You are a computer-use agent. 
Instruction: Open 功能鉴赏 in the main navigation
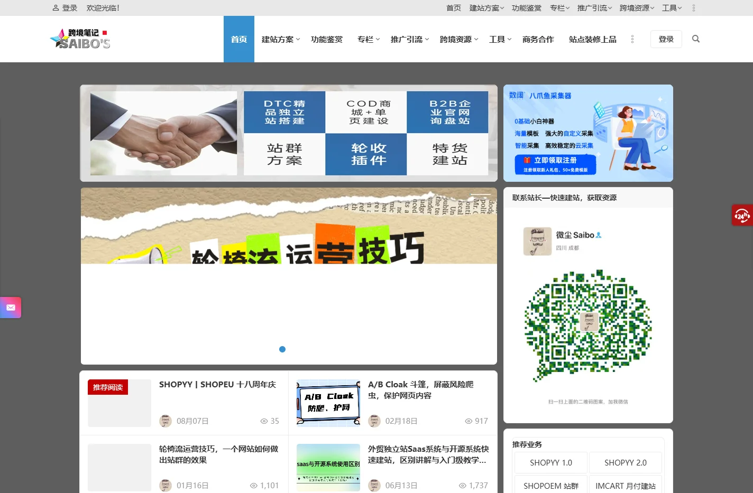327,39
